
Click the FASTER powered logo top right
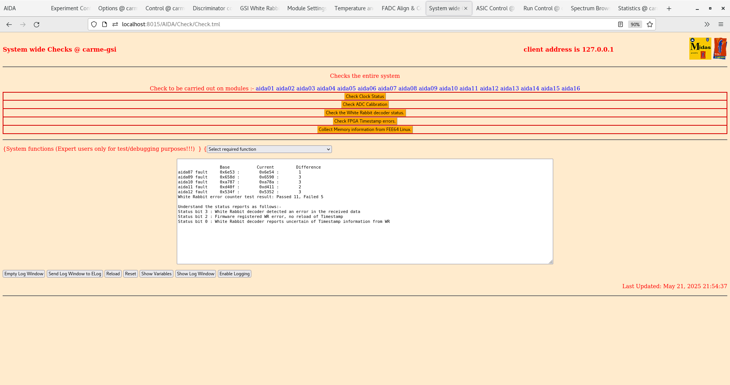click(x=720, y=48)
